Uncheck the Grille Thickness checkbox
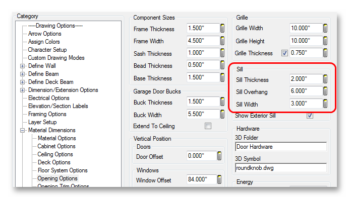Screen dimensions: 349x199 coord(284,53)
